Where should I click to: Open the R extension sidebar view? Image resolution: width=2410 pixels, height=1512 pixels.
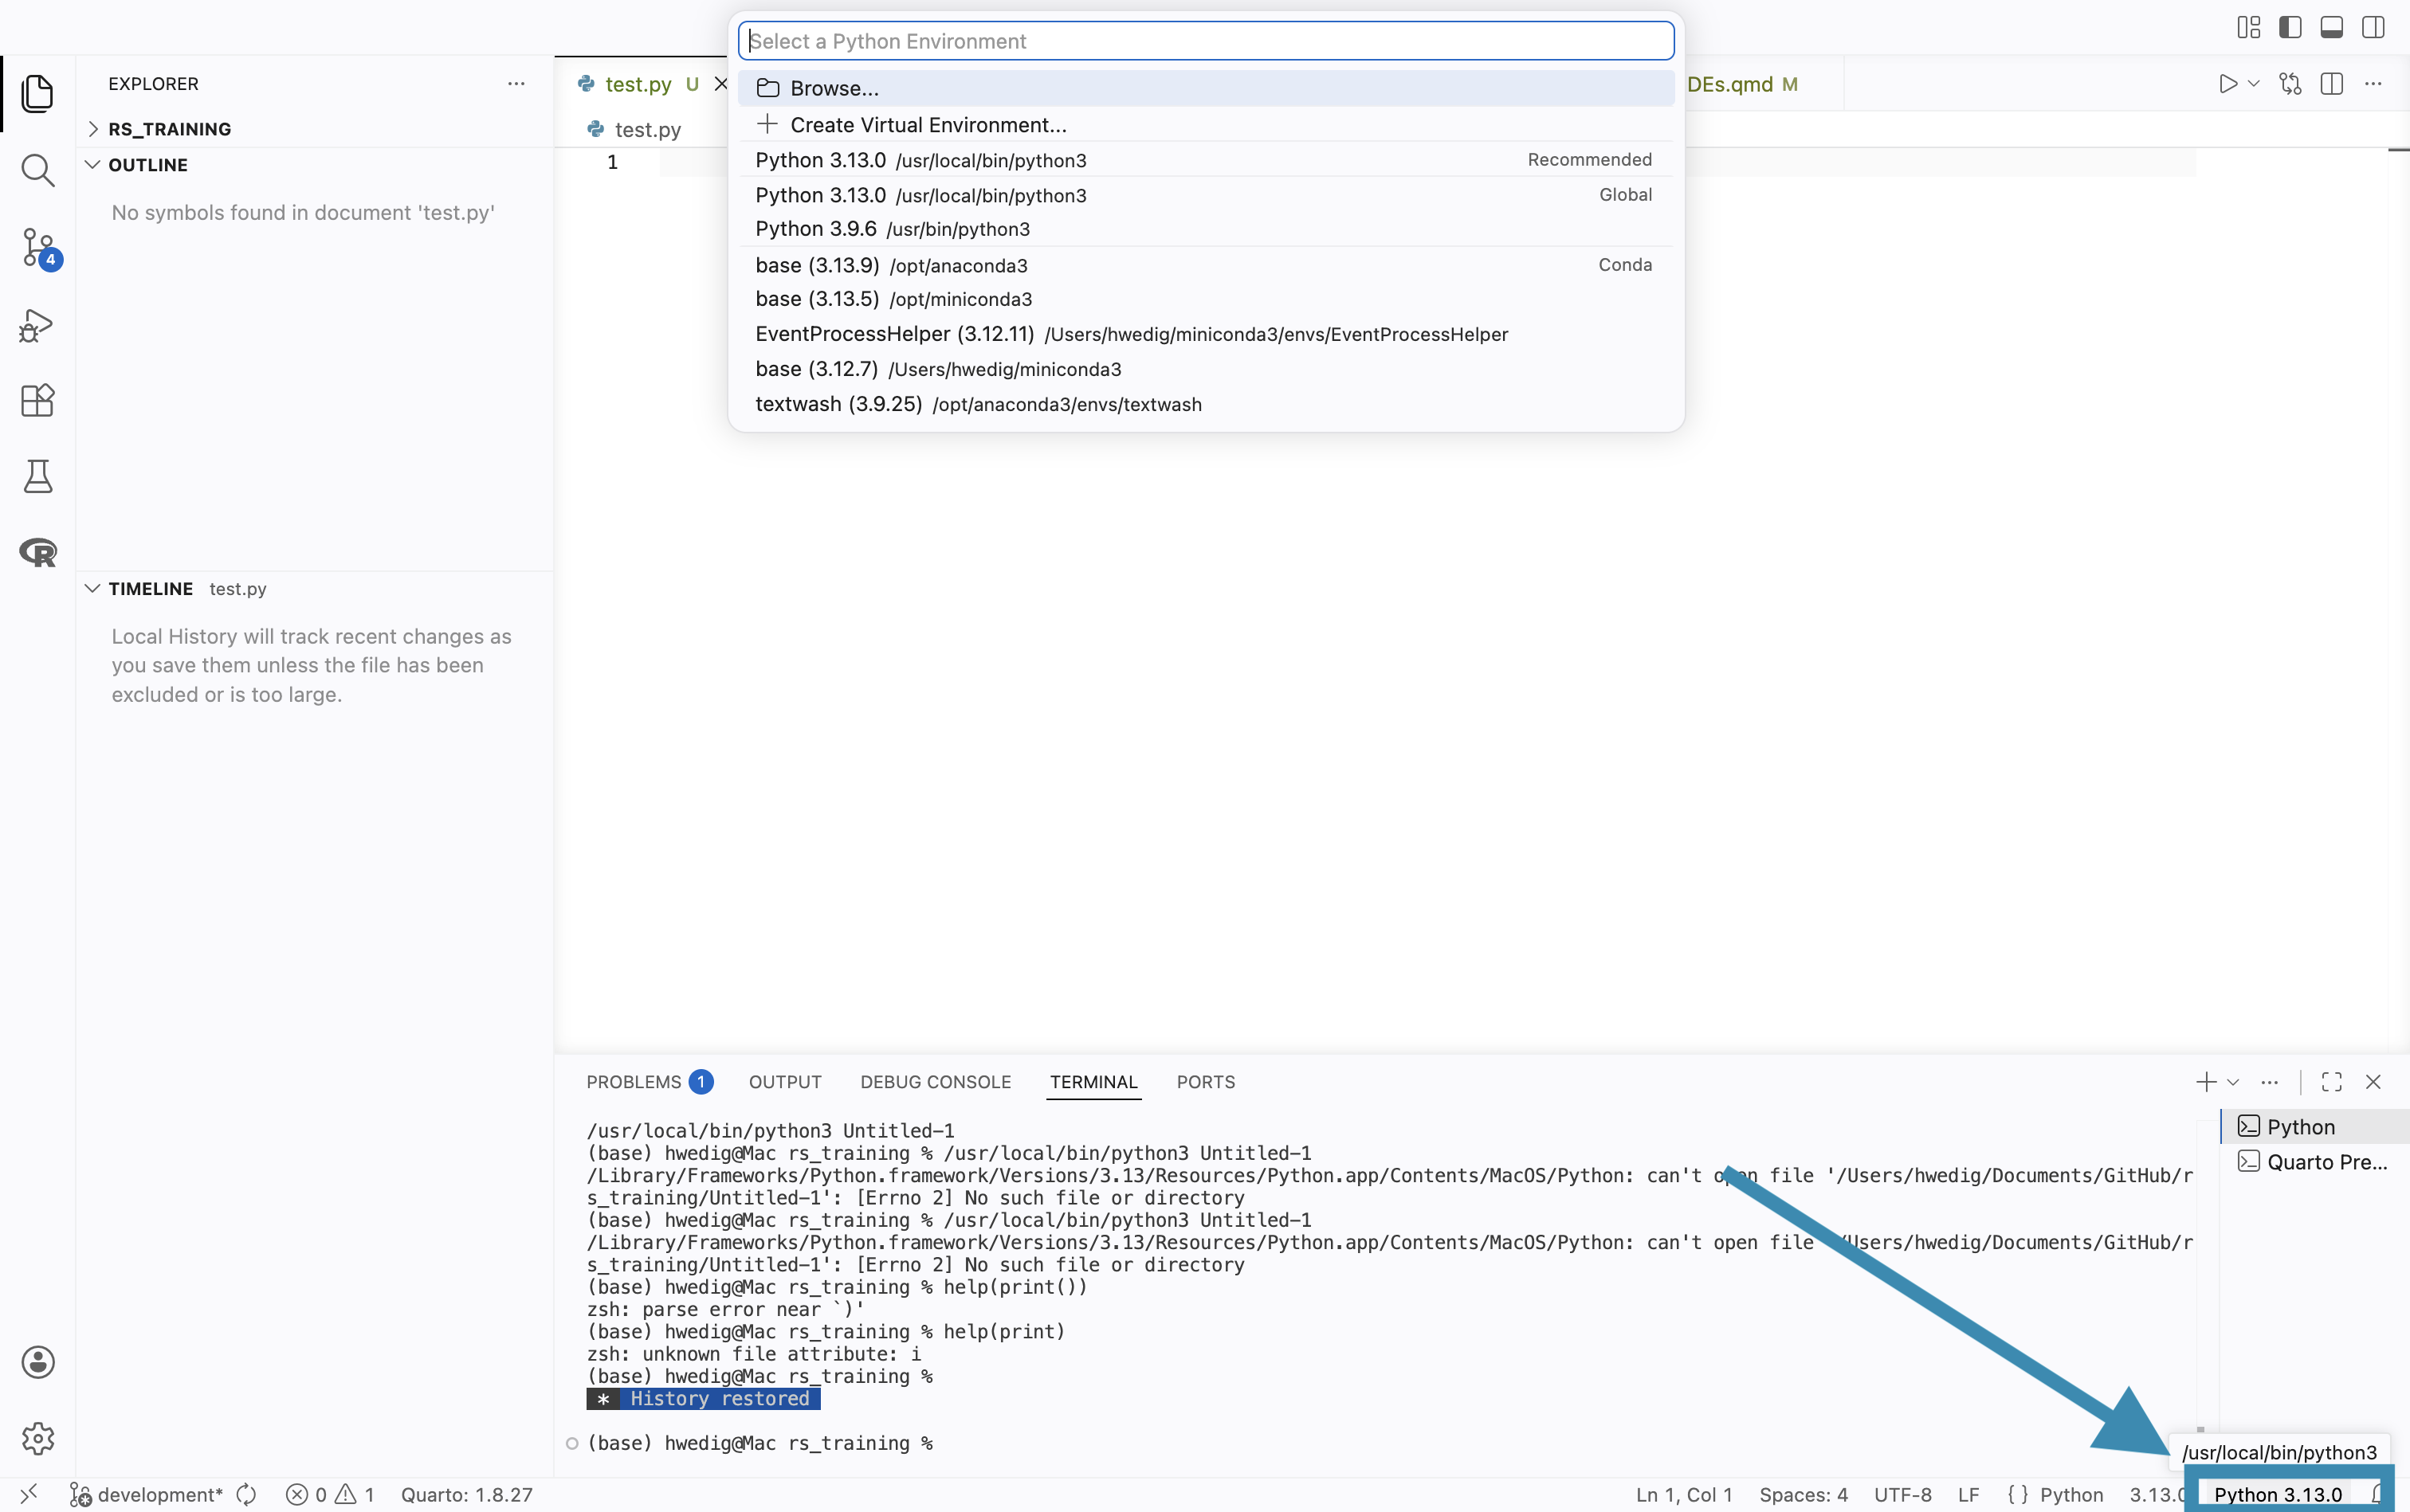pyautogui.click(x=38, y=552)
